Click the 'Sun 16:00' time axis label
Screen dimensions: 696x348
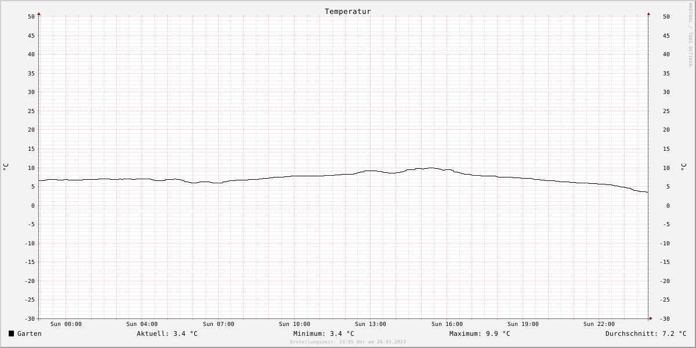point(447,324)
